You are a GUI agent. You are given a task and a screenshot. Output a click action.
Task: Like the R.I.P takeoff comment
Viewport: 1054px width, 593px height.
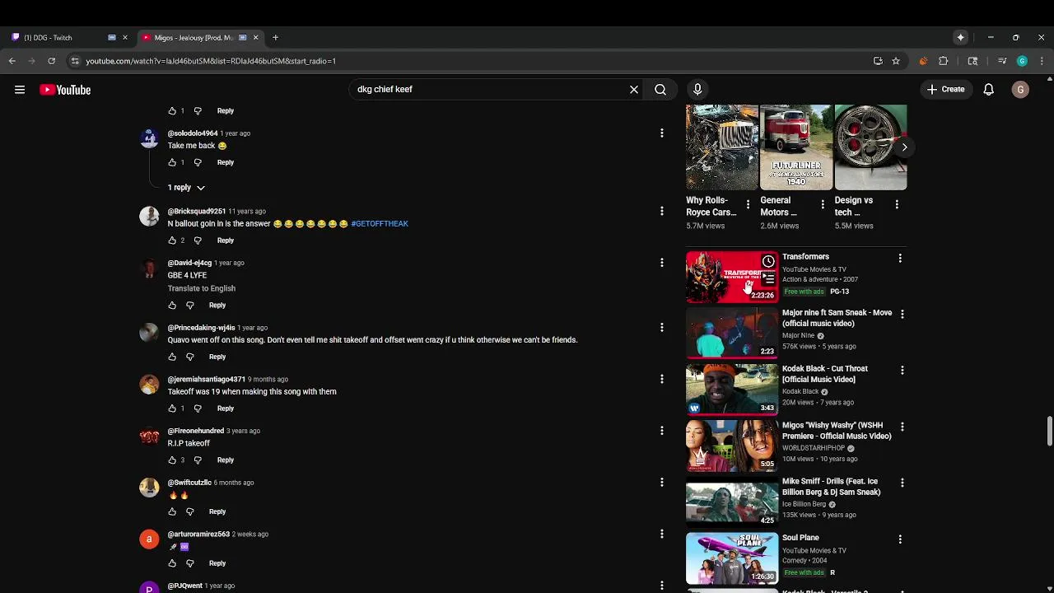[172, 460]
